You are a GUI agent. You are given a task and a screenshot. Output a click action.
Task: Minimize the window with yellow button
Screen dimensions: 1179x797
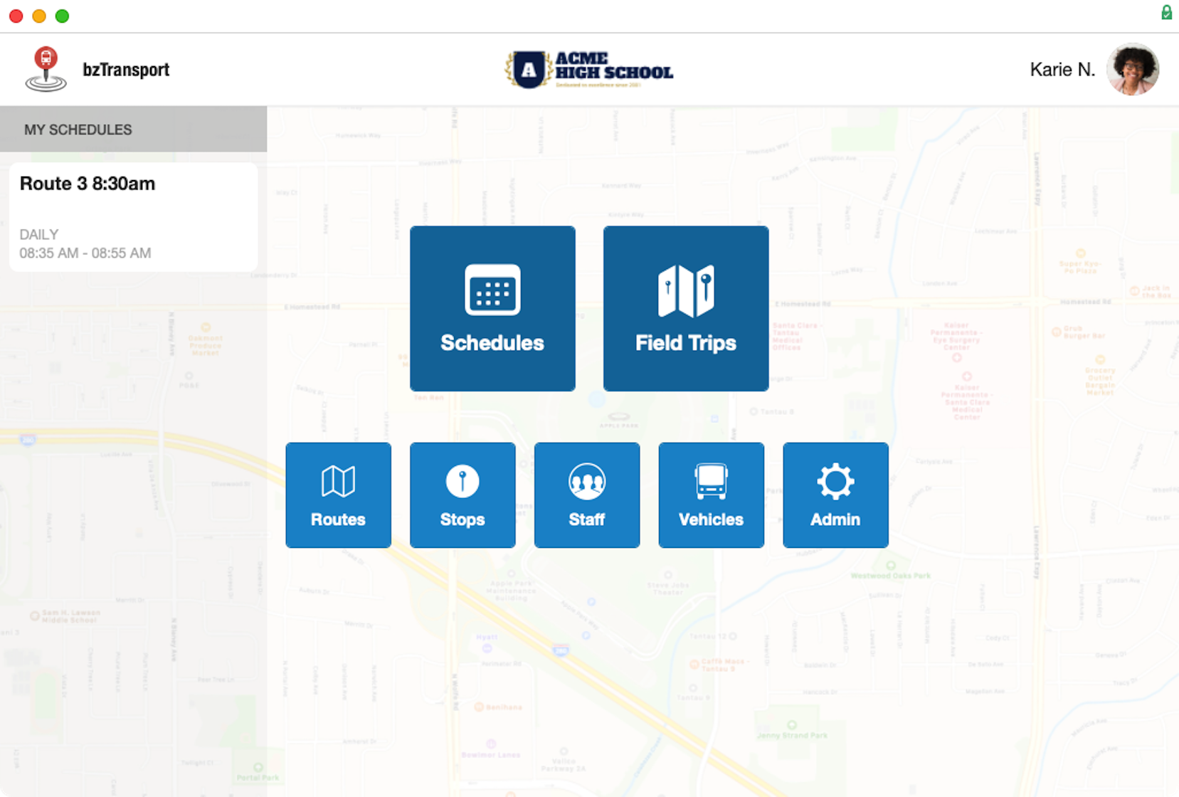coord(39,16)
